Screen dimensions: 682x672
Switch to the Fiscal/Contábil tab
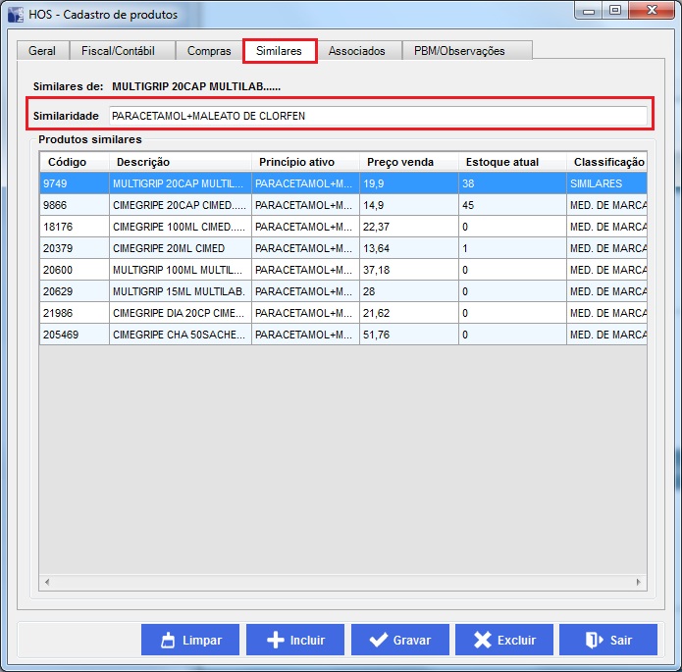click(119, 51)
